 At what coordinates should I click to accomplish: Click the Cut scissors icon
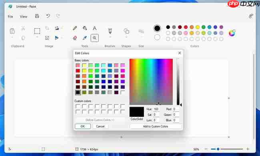(23, 28)
